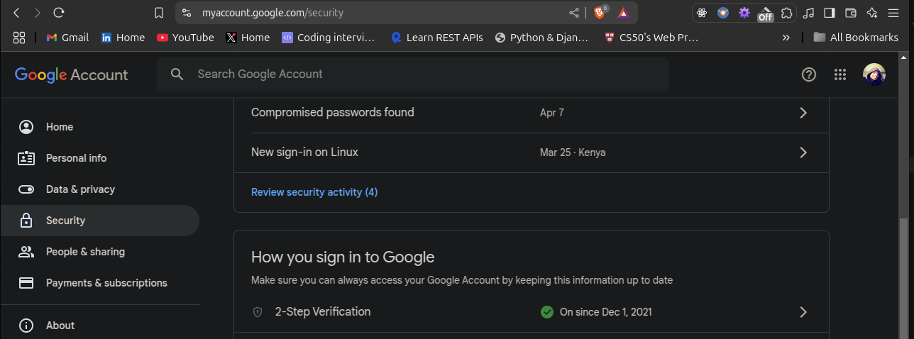914x339 pixels.
Task: Open People & sharing in the sidebar
Action: pos(100,252)
